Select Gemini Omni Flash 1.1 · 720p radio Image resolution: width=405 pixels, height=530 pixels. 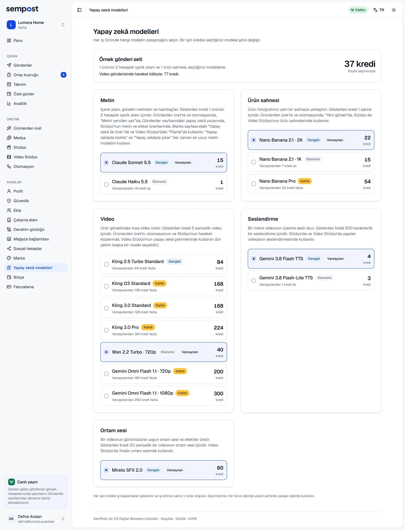tap(106, 374)
